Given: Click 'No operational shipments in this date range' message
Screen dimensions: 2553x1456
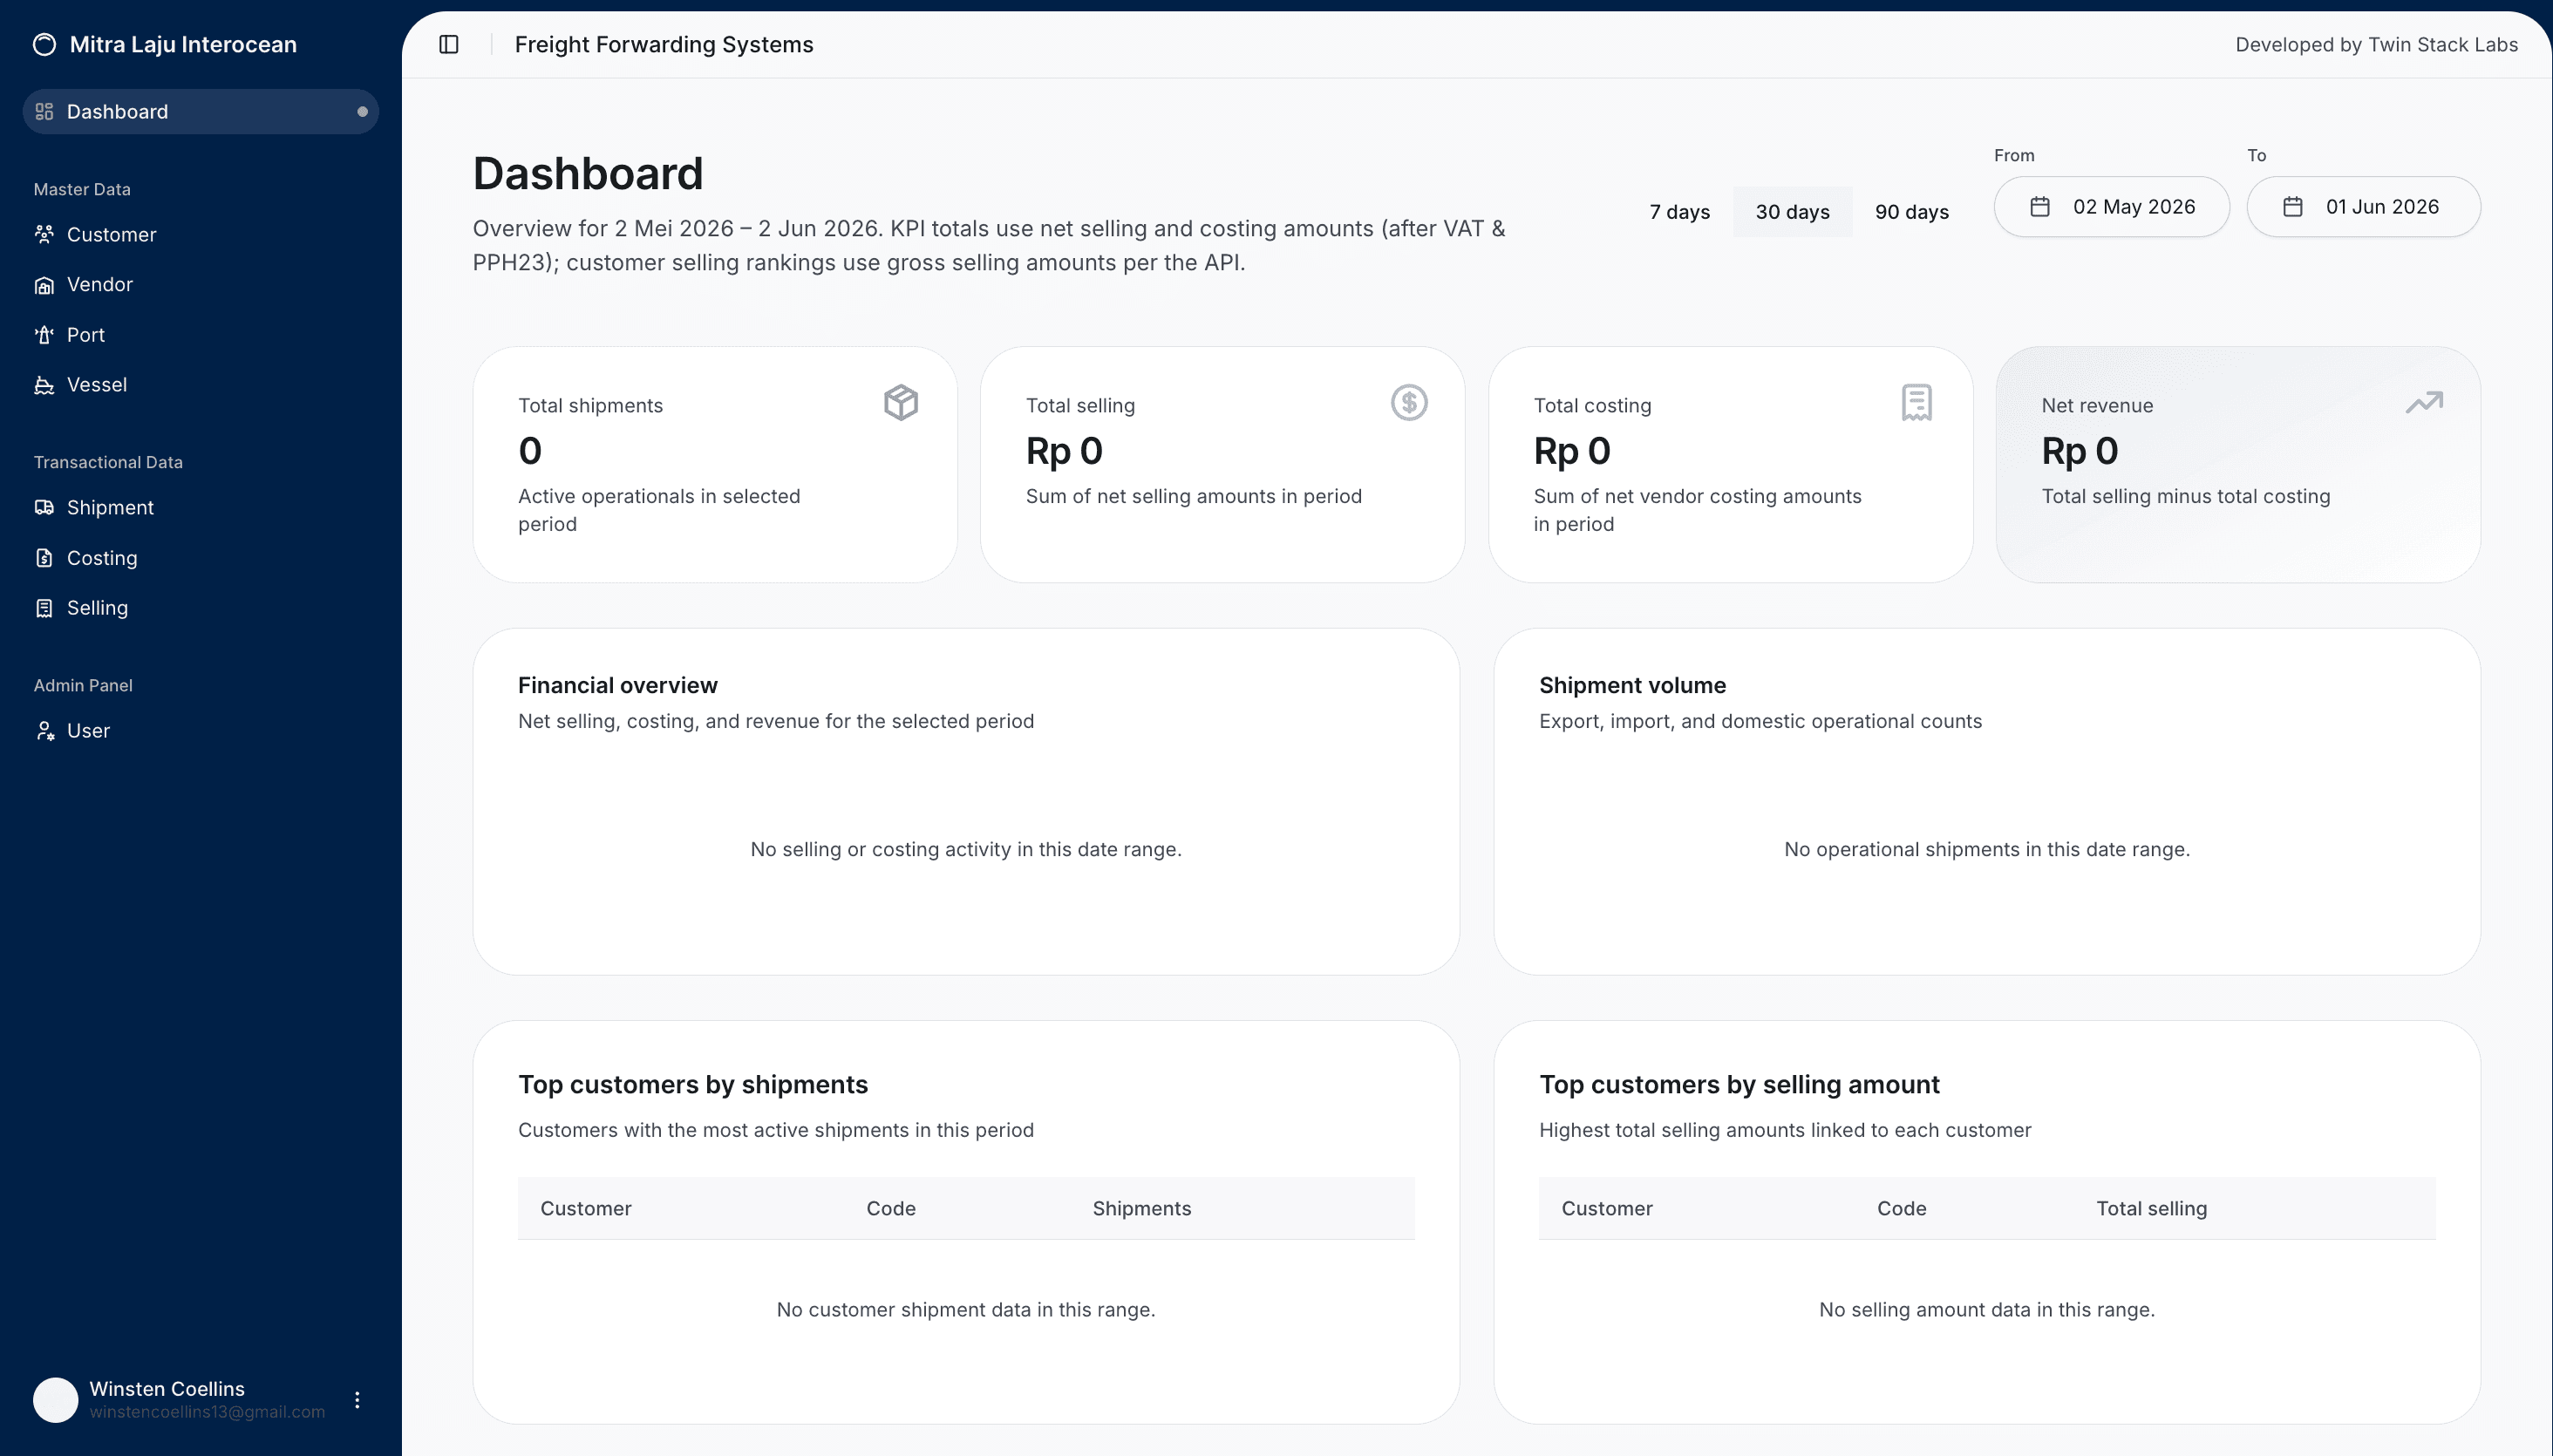Looking at the screenshot, I should coord(1987,849).
